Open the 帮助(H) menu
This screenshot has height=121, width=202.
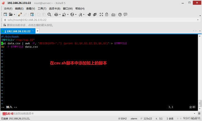(80, 9)
